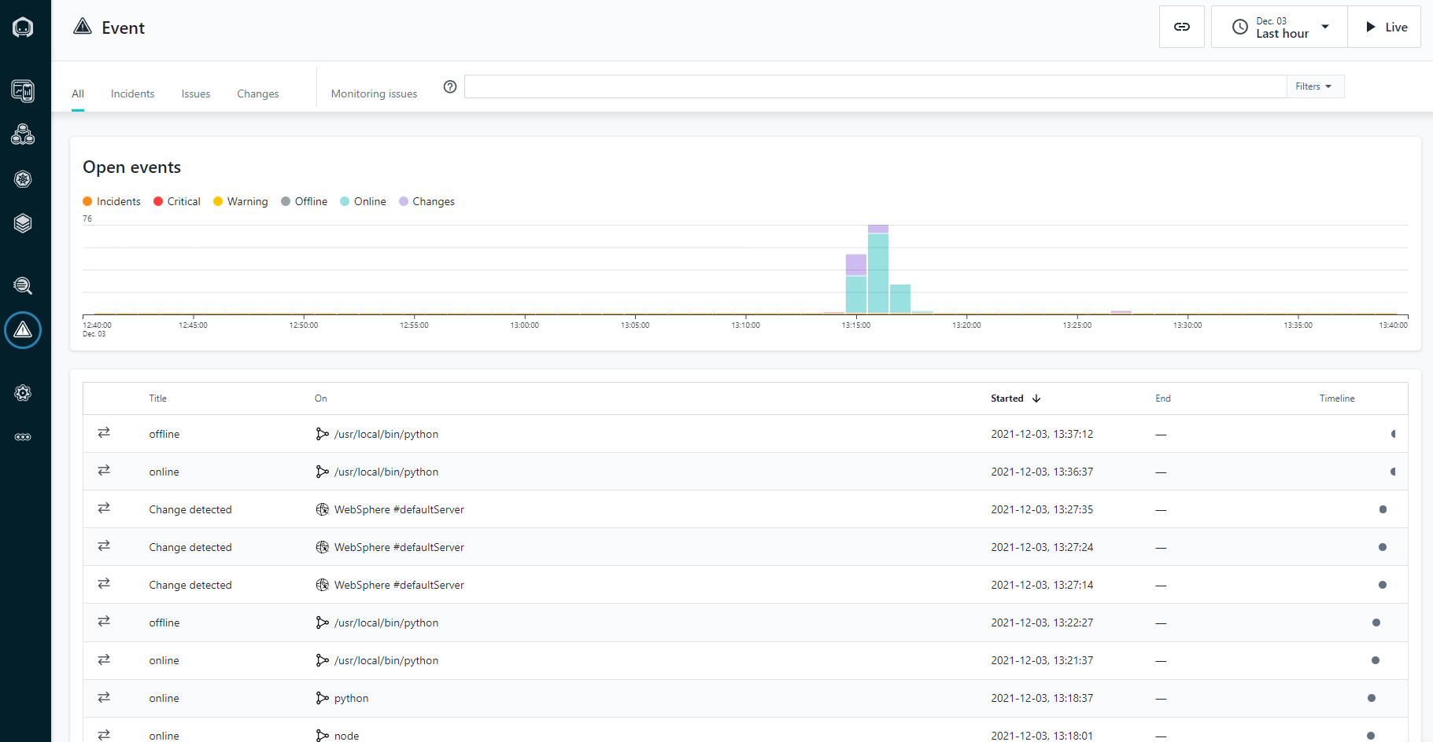Switch to the Issues tab
This screenshot has width=1433, height=742.
point(196,94)
